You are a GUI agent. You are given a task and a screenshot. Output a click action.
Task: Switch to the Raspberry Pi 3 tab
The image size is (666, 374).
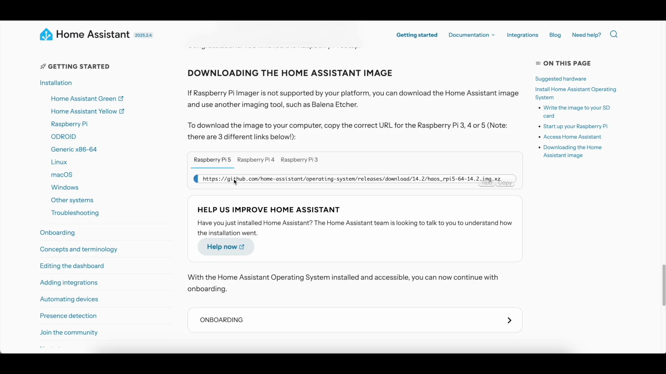tap(299, 160)
